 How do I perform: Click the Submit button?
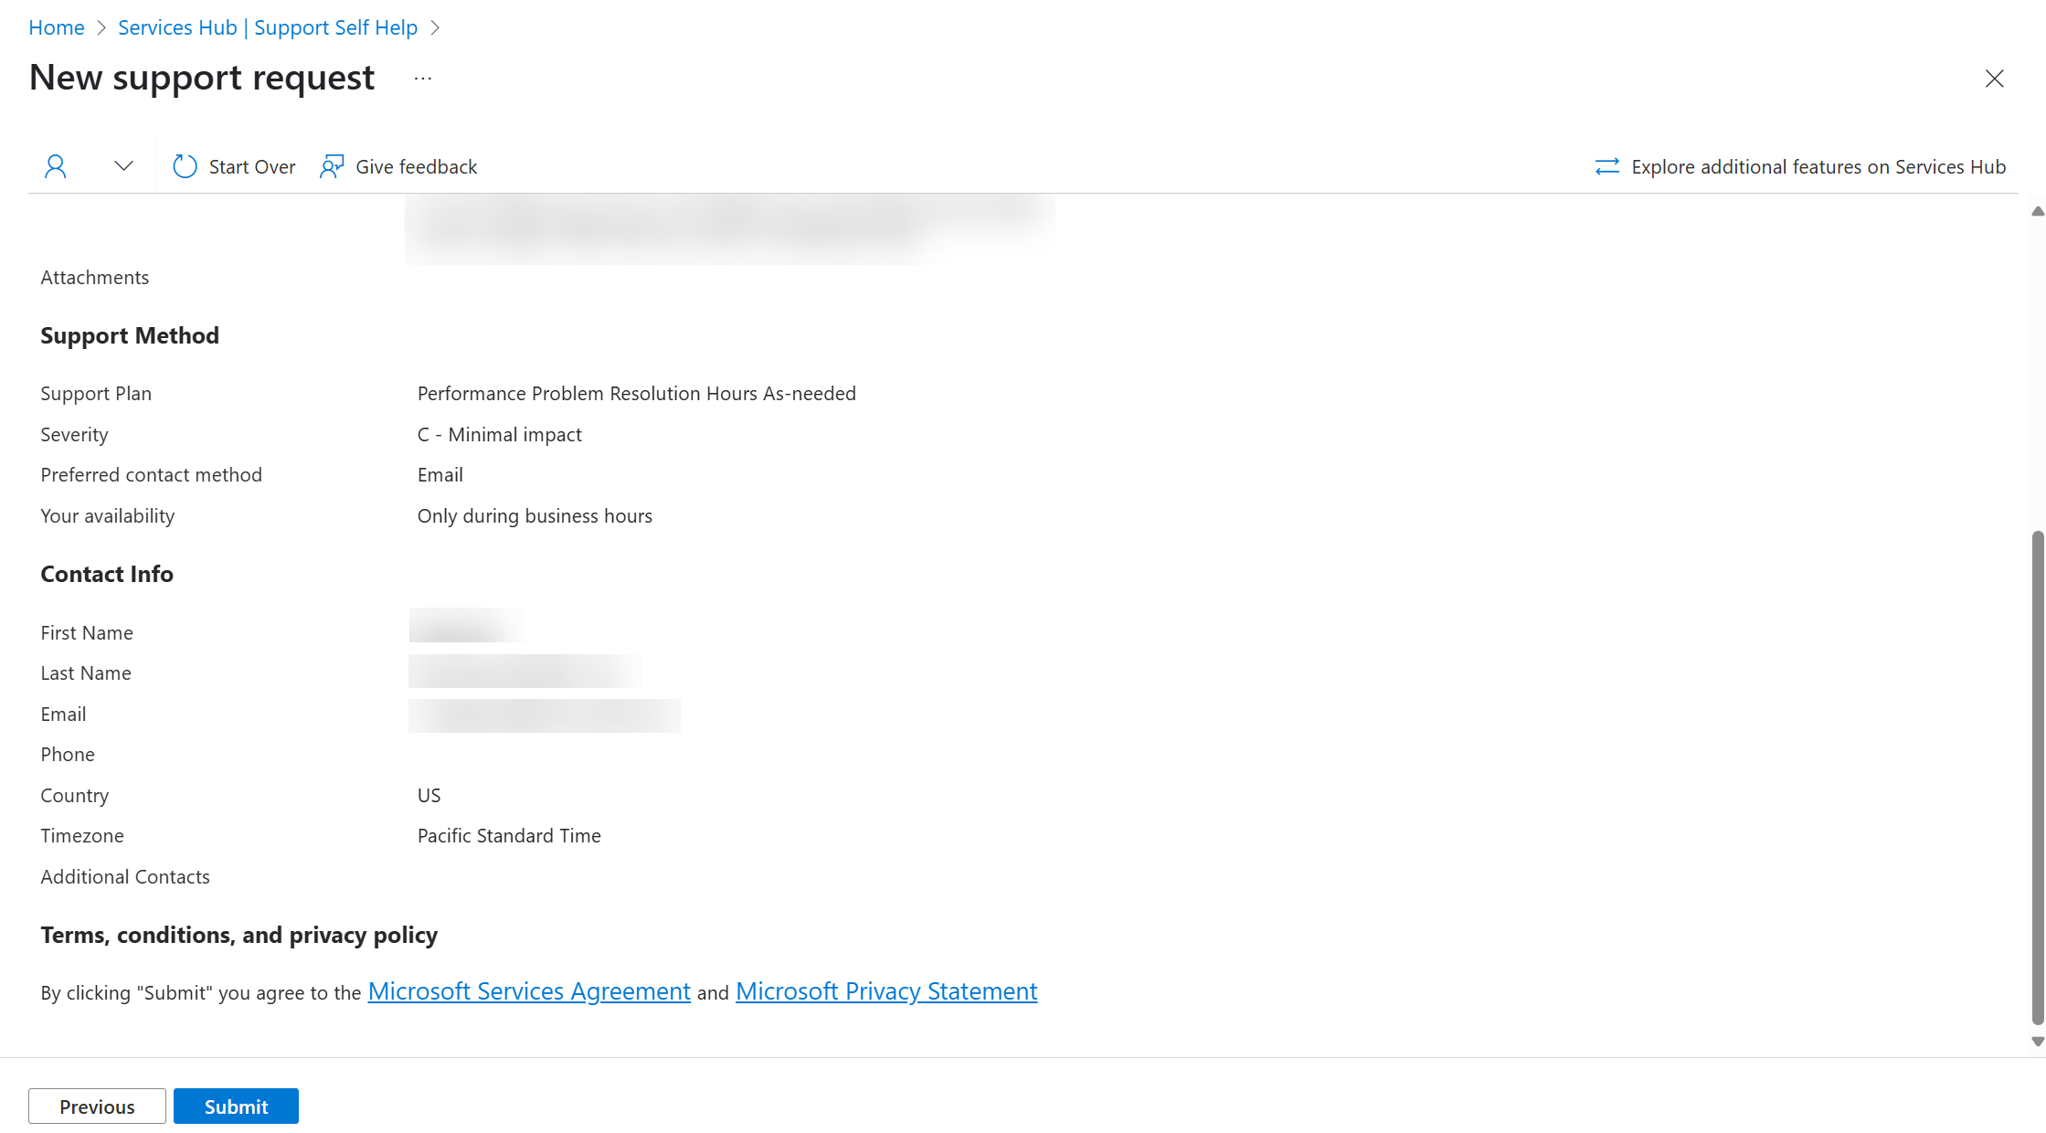pos(234,1105)
